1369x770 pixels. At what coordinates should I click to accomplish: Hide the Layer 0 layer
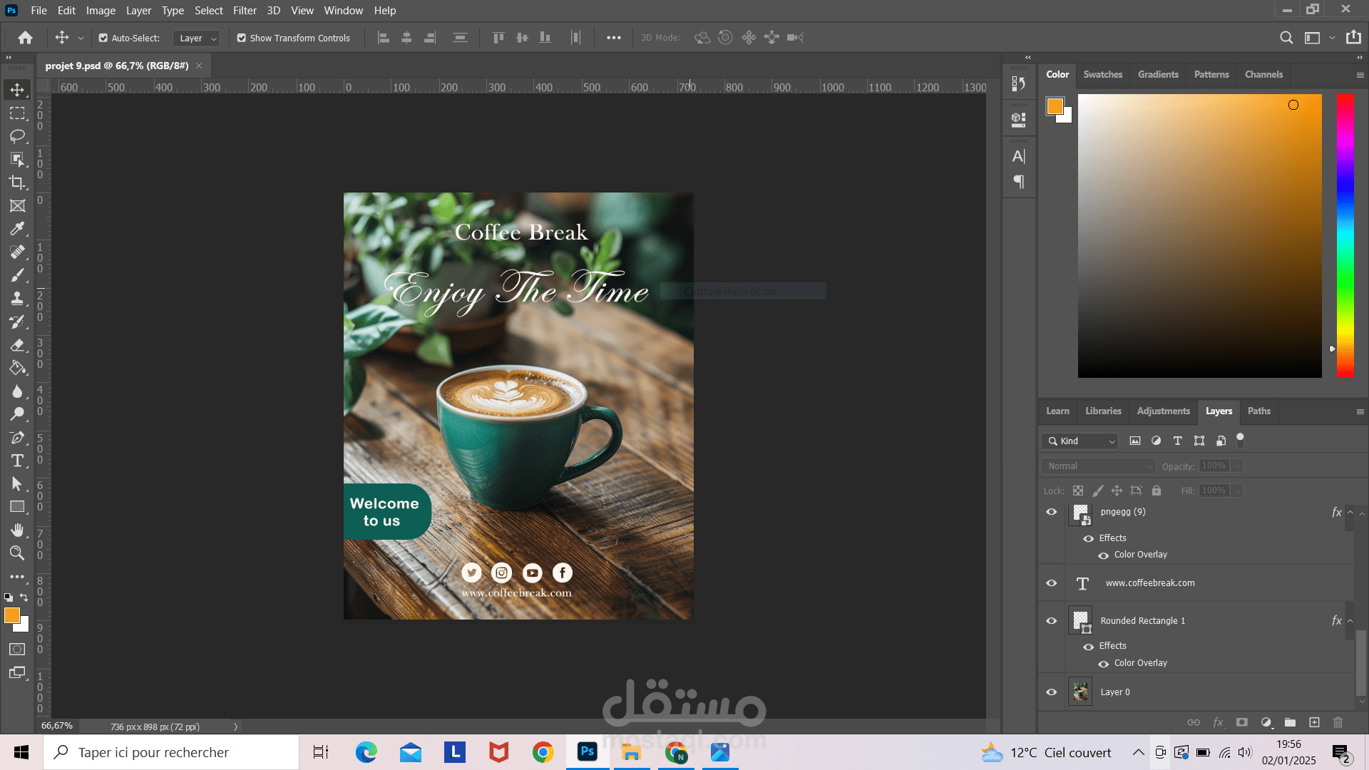coord(1051,692)
